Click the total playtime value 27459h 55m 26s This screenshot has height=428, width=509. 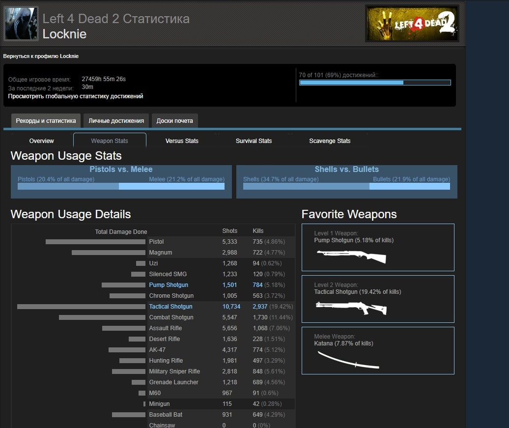click(x=104, y=79)
